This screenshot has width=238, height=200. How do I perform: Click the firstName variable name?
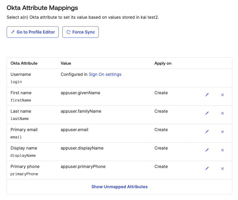[21, 100]
